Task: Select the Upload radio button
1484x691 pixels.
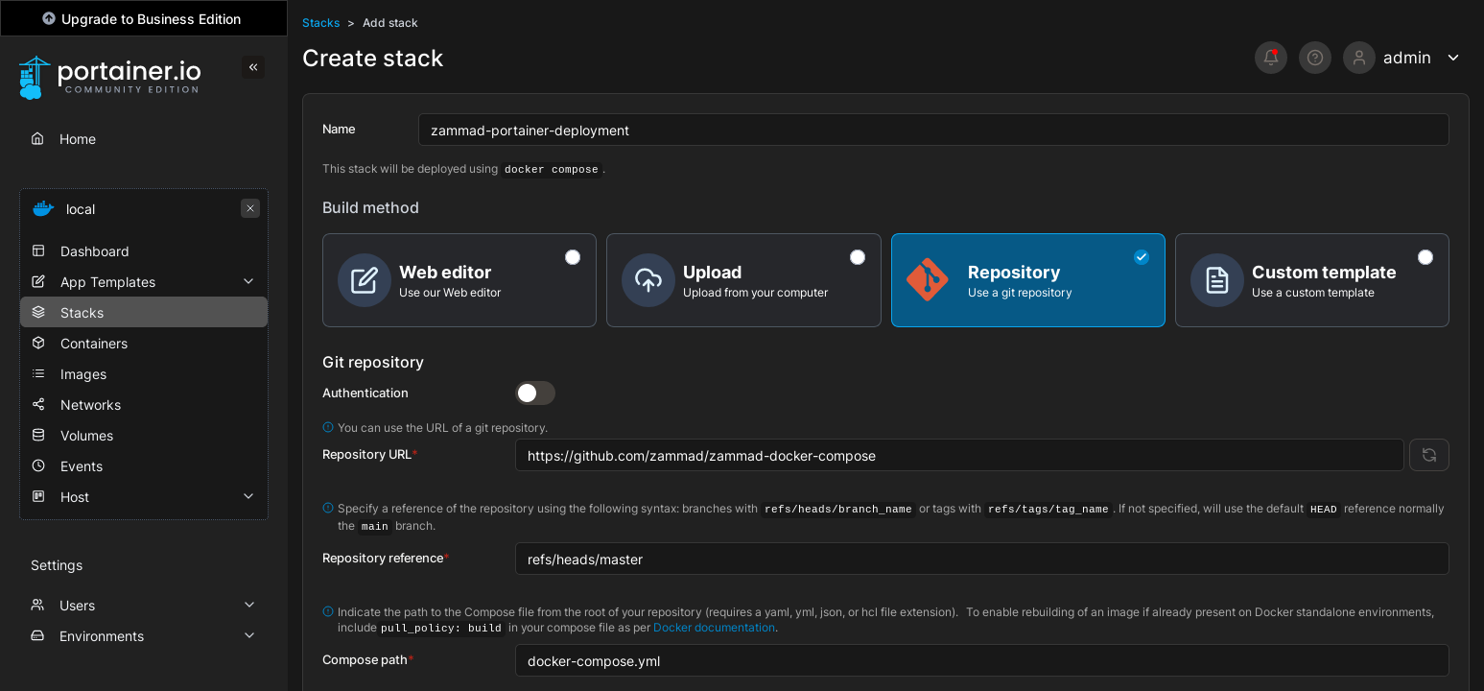Action: 858,257
